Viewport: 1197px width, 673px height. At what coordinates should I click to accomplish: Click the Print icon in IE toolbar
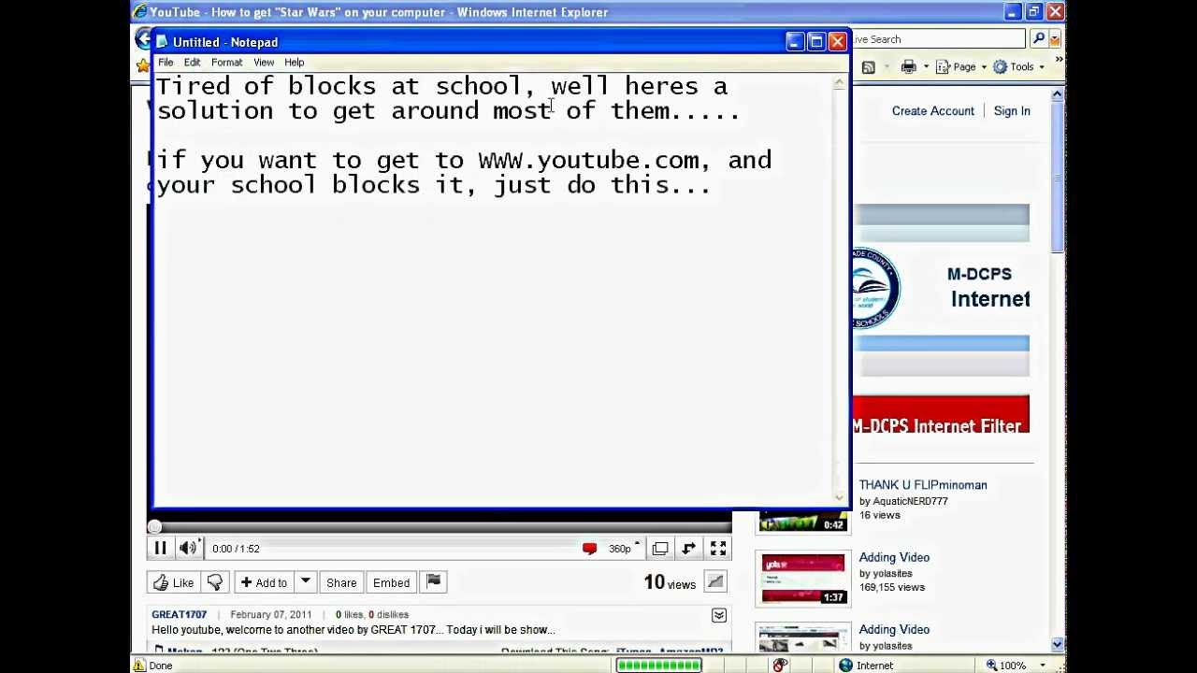pyautogui.click(x=908, y=67)
